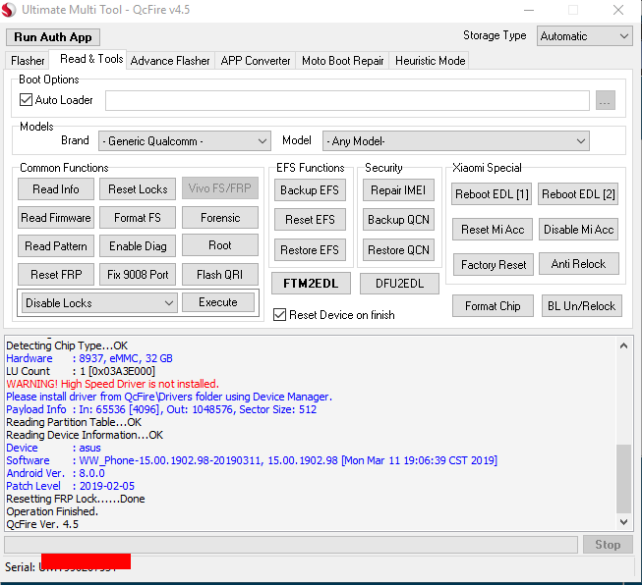The image size is (642, 585).
Task: Toggle the Auto Loader checkbox
Action: coord(26,100)
